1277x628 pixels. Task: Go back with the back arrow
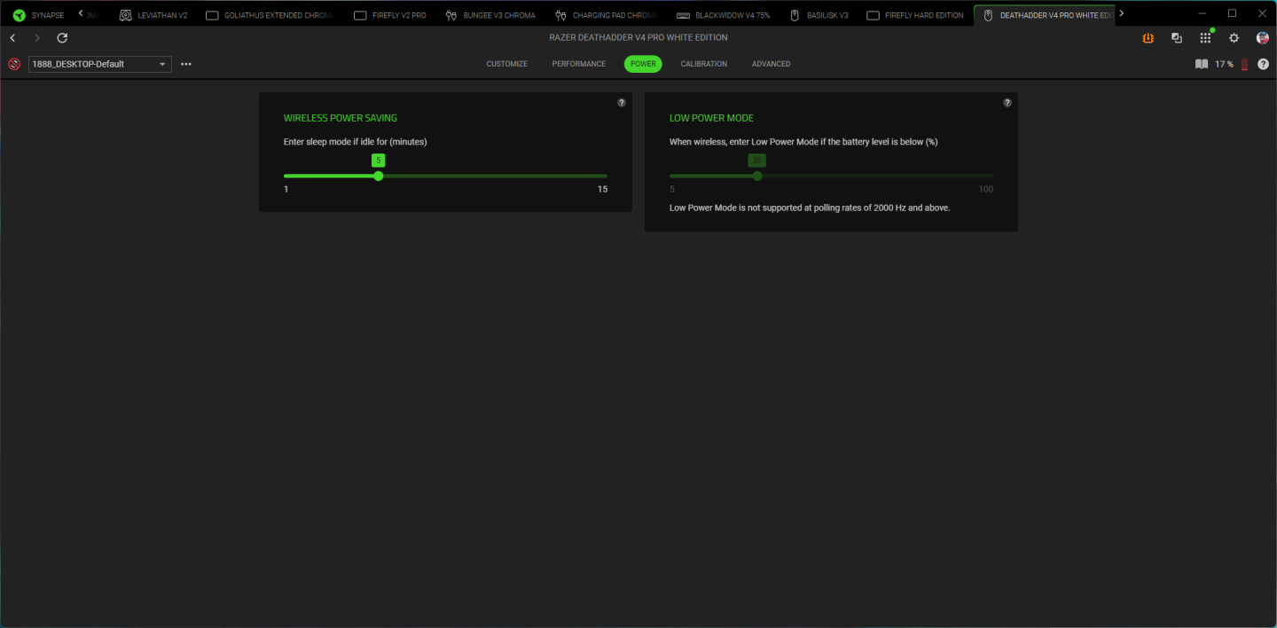[x=12, y=38]
